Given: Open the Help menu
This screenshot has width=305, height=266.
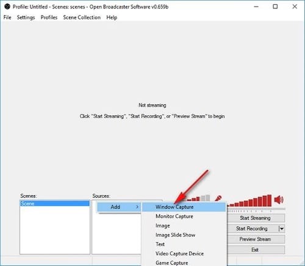Looking at the screenshot, I should click(x=112, y=18).
